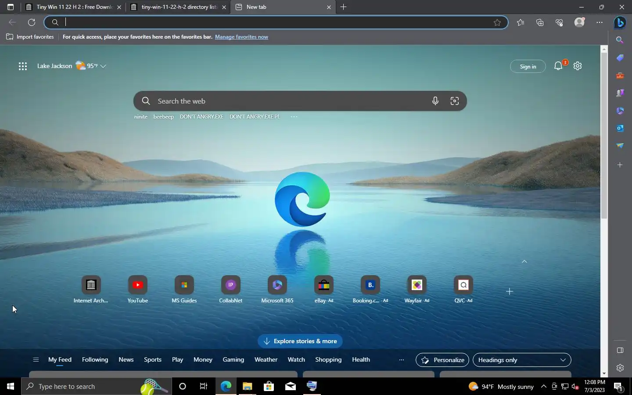Open MS Guides quick link tile
The height and width of the screenshot is (395, 632).
click(184, 290)
